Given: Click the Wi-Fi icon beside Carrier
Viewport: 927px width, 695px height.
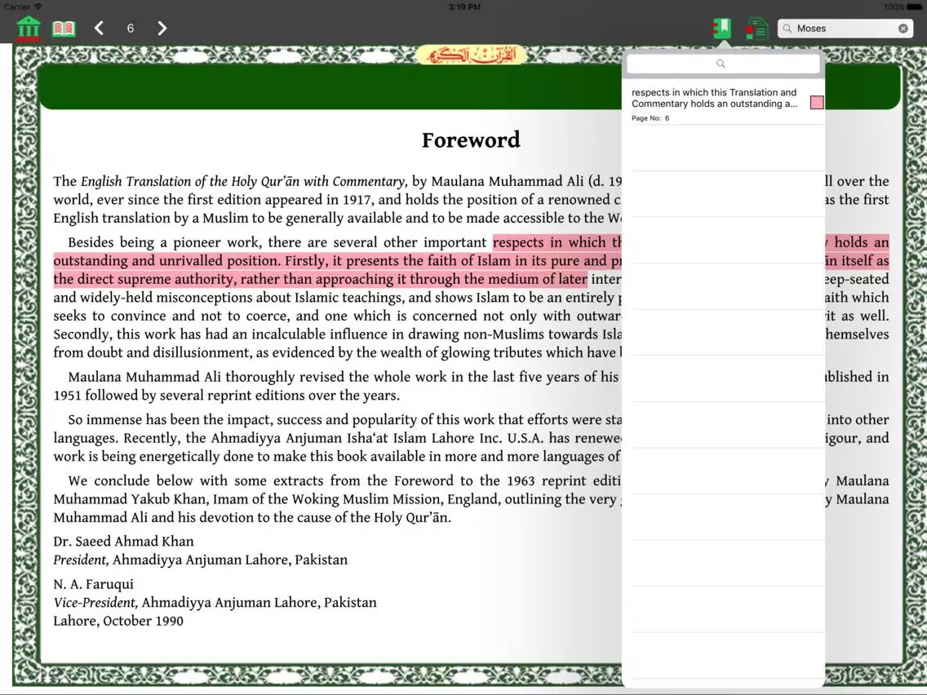Looking at the screenshot, I should tap(38, 7).
